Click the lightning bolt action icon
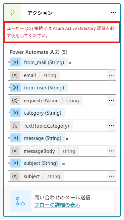This screenshot has height=220, width=124. click(x=12, y=13)
